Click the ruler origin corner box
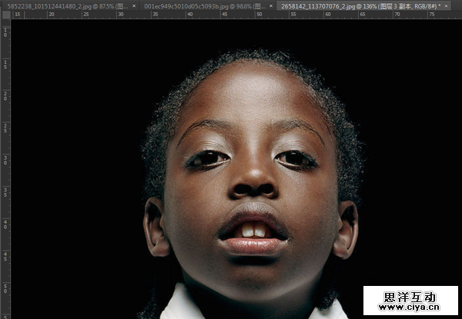The height and width of the screenshot is (319, 462). 5,14
